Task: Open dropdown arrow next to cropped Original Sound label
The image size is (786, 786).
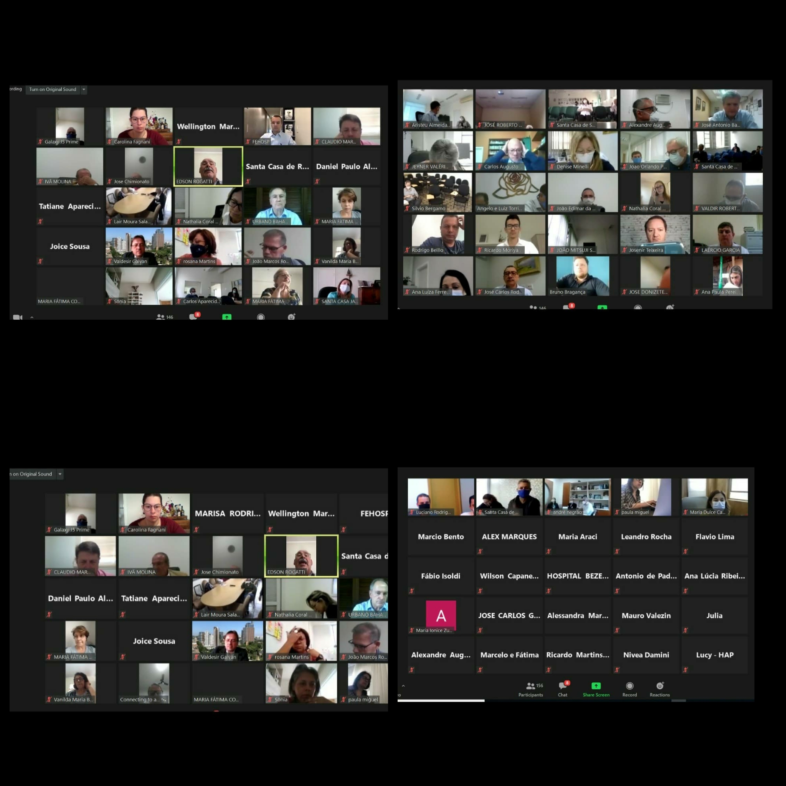Action: click(x=60, y=474)
